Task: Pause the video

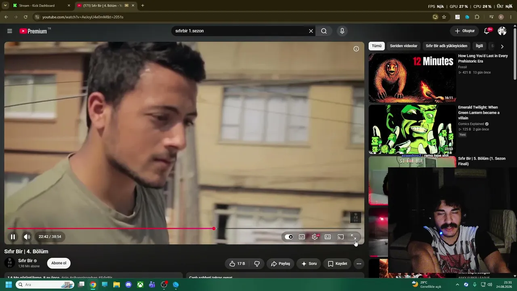Action: pos(13,237)
